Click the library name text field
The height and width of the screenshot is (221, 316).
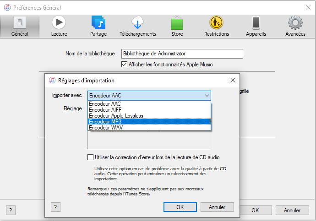tap(182, 54)
